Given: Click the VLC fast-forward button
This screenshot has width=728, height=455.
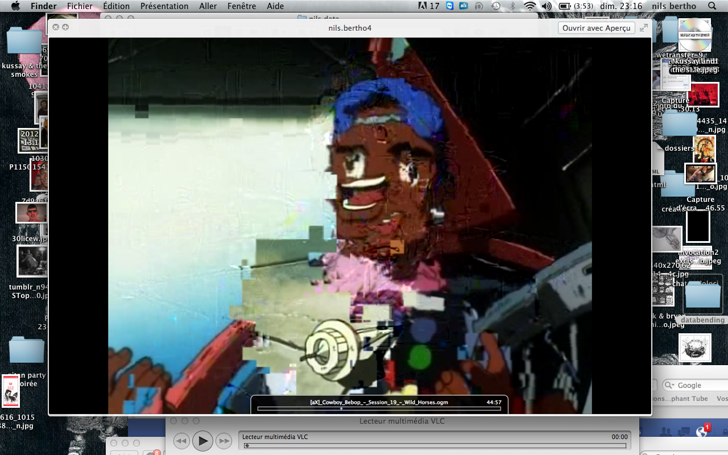Looking at the screenshot, I should [224, 441].
